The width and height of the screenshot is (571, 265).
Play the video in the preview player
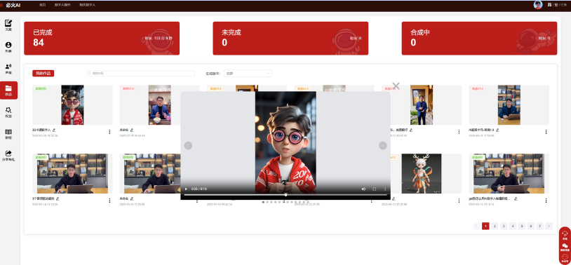[186, 189]
